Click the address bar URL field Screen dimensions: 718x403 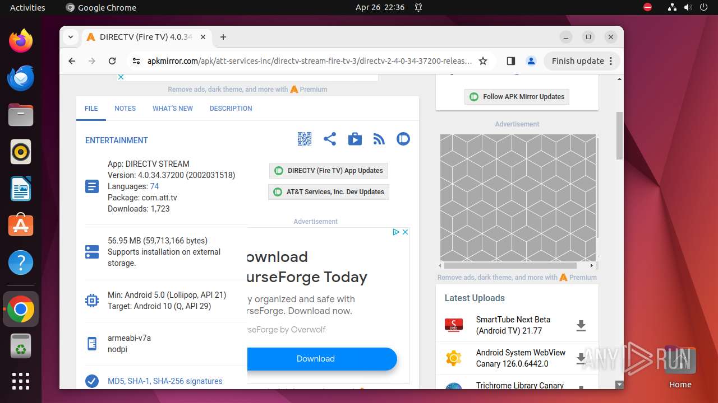[x=310, y=61]
